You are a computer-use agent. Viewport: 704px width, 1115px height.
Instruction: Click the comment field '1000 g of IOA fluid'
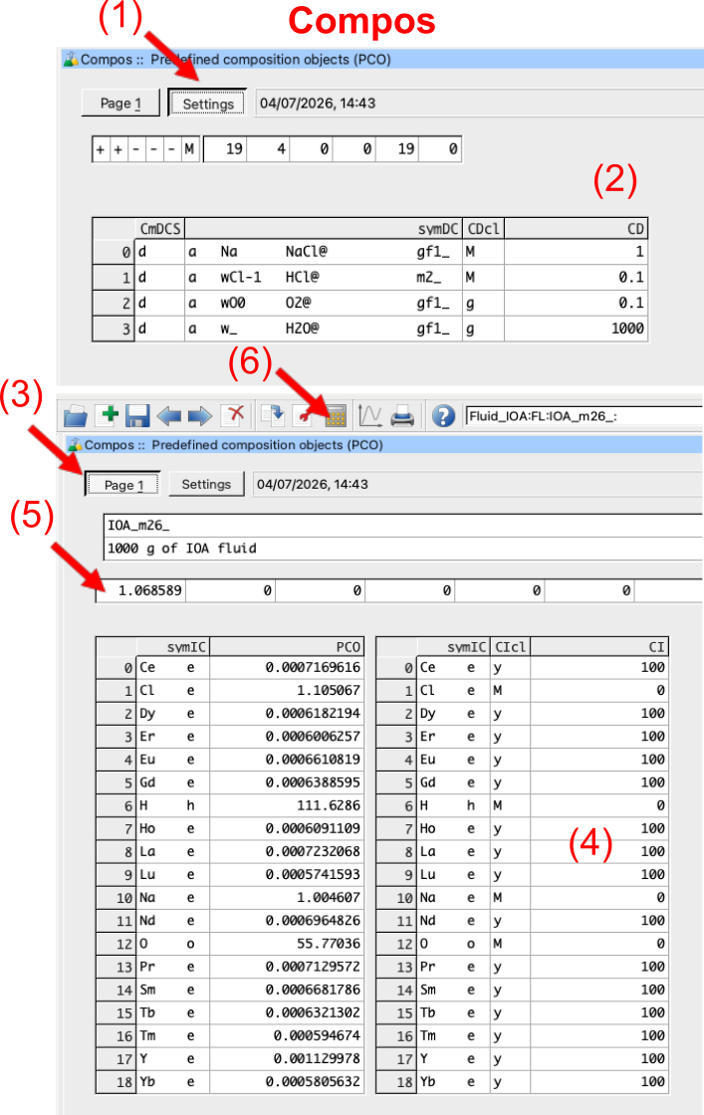[403, 549]
